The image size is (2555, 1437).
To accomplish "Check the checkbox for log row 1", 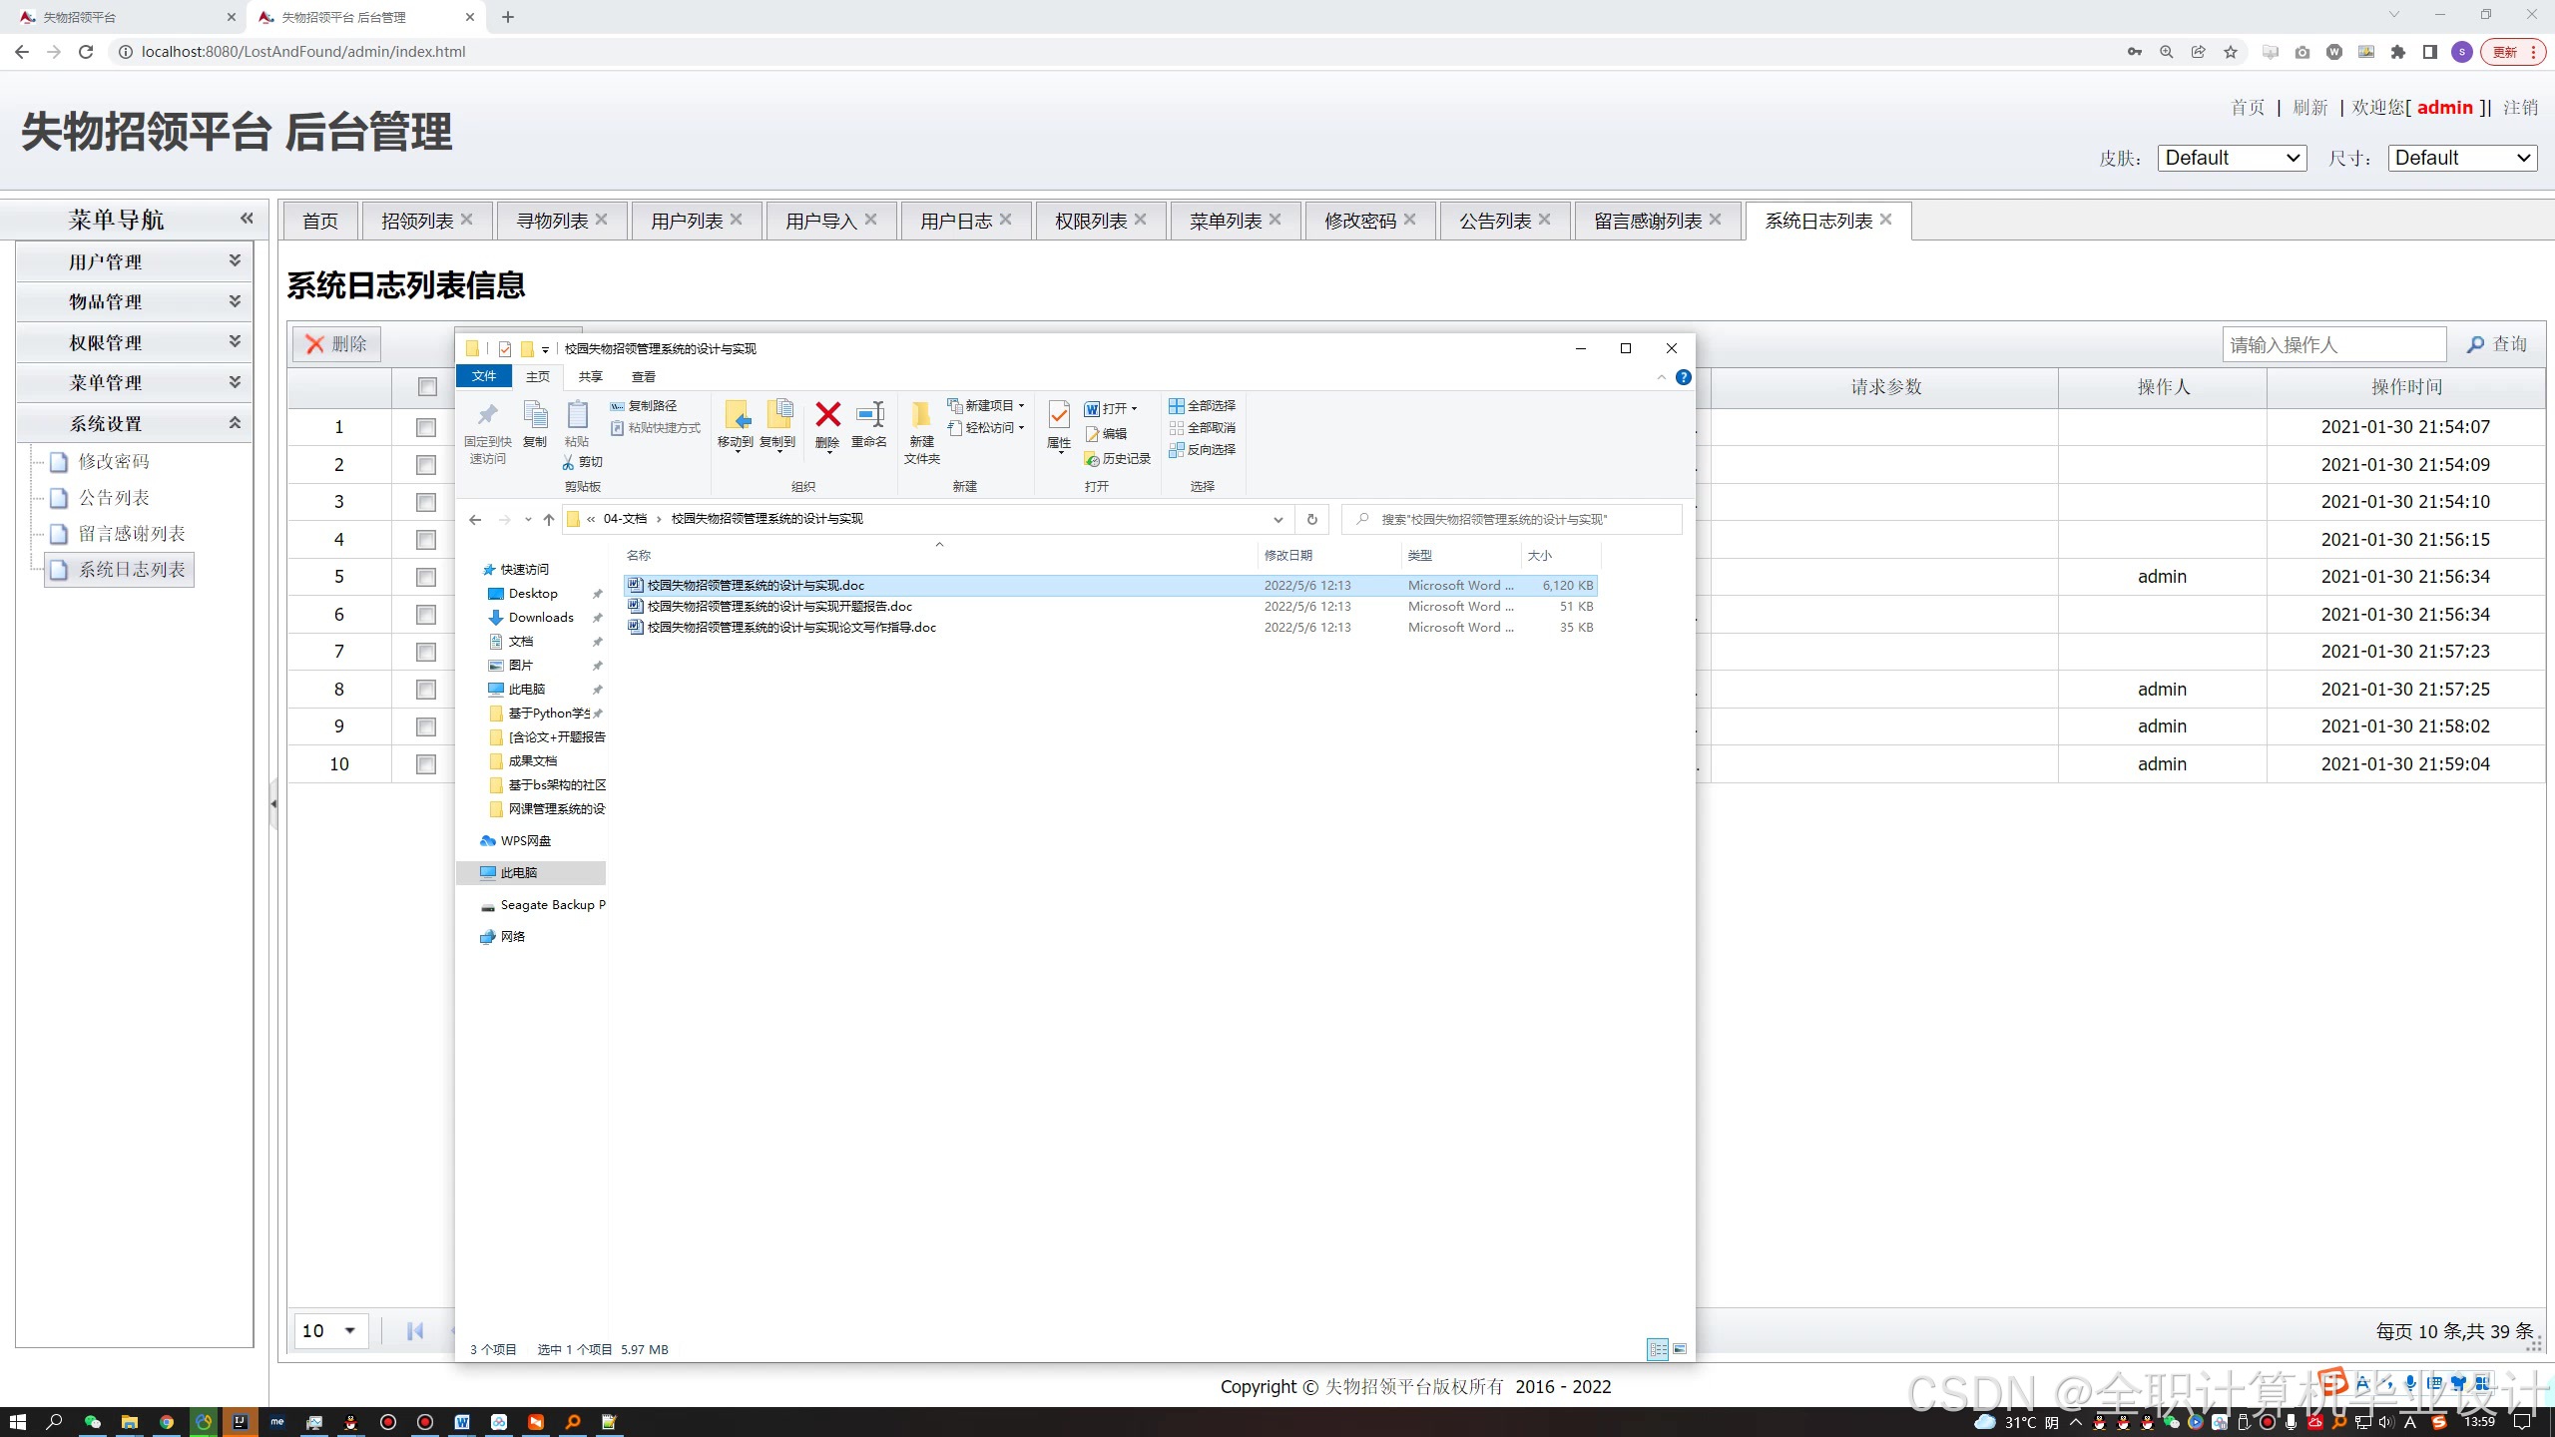I will [426, 427].
